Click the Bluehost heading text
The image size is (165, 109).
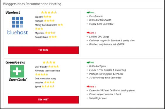(13, 12)
